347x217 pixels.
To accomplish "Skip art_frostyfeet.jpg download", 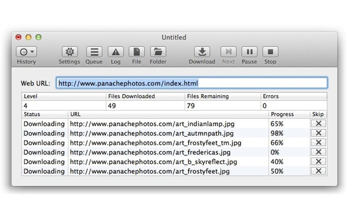I will tap(318, 171).
